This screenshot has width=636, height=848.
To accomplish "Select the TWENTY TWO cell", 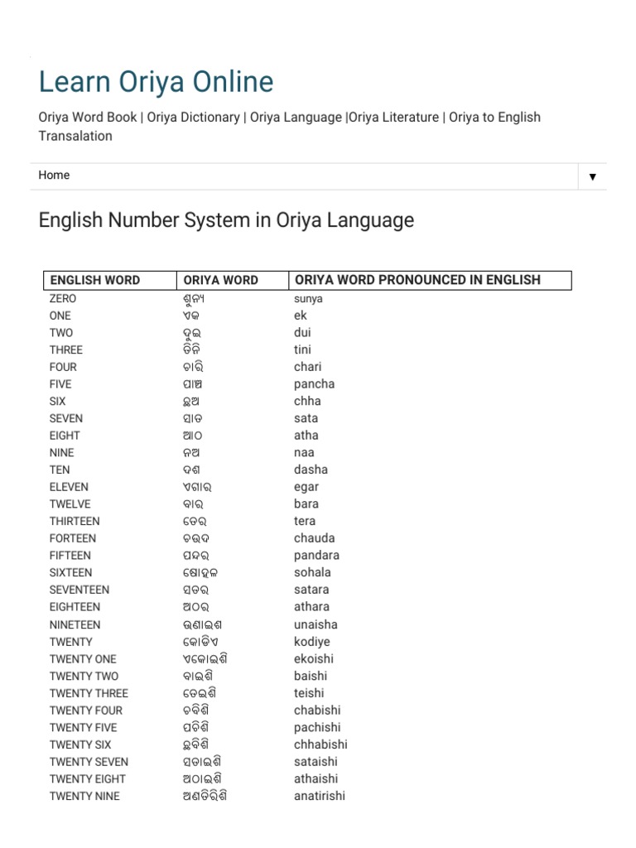I will pos(84,677).
